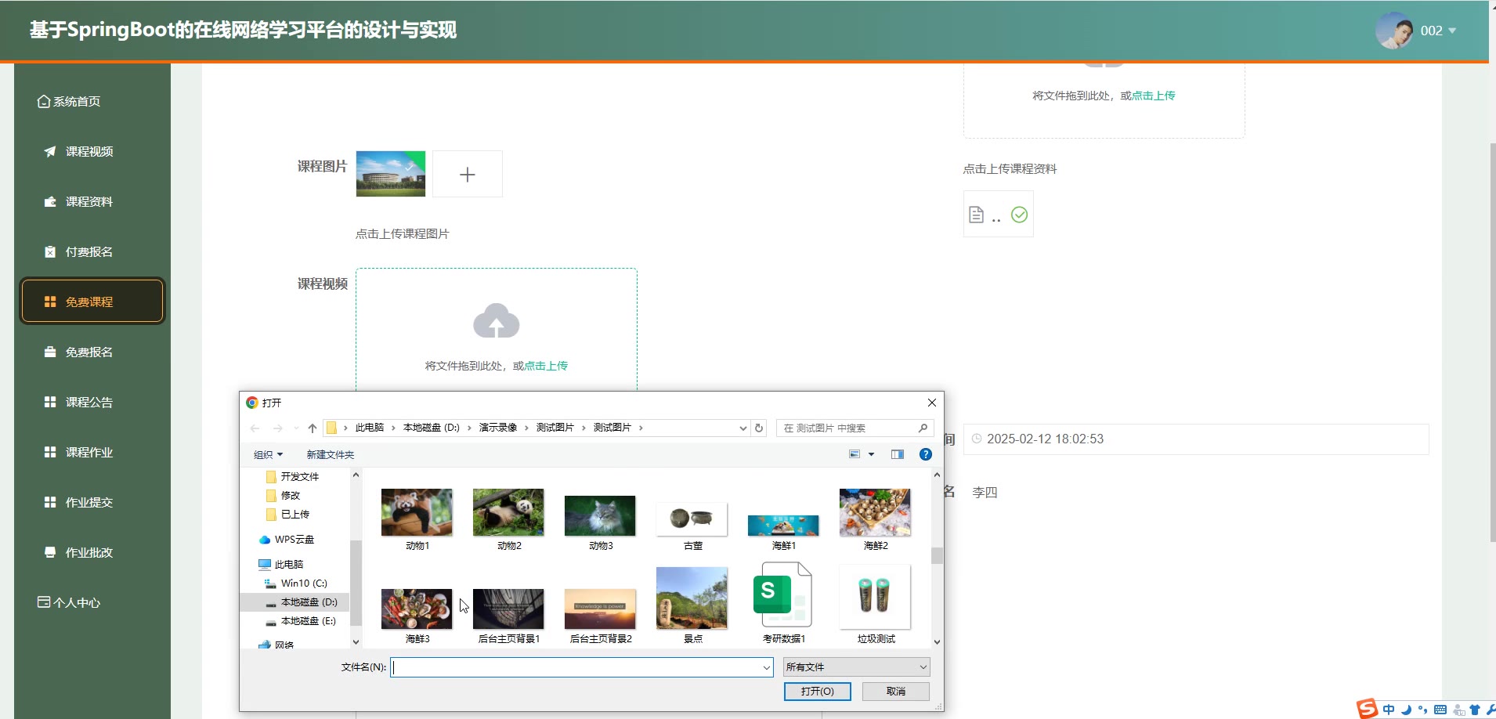
Task: Refresh the file dialog folder listing
Action: pyautogui.click(x=758, y=428)
